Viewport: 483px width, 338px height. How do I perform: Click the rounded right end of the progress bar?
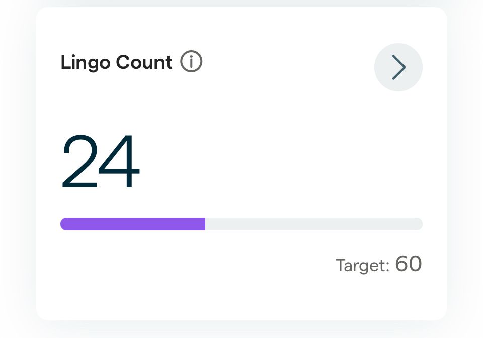click(x=419, y=224)
